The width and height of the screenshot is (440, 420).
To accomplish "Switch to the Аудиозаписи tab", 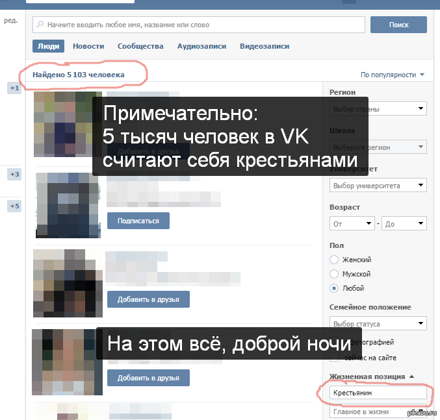I will [201, 46].
